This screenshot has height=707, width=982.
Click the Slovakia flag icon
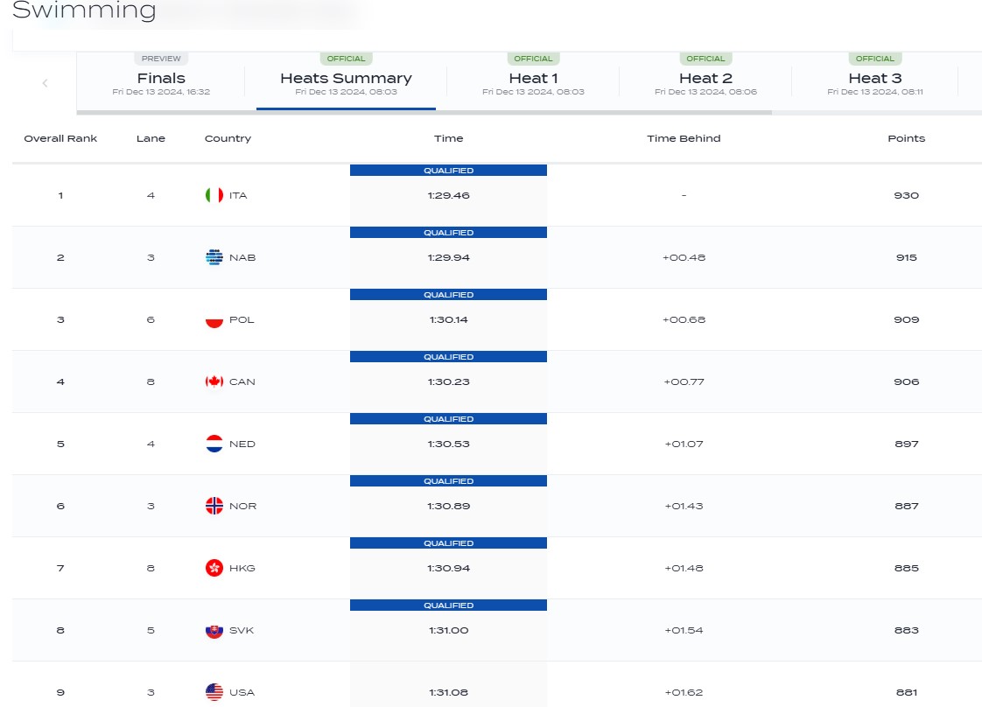pos(214,630)
